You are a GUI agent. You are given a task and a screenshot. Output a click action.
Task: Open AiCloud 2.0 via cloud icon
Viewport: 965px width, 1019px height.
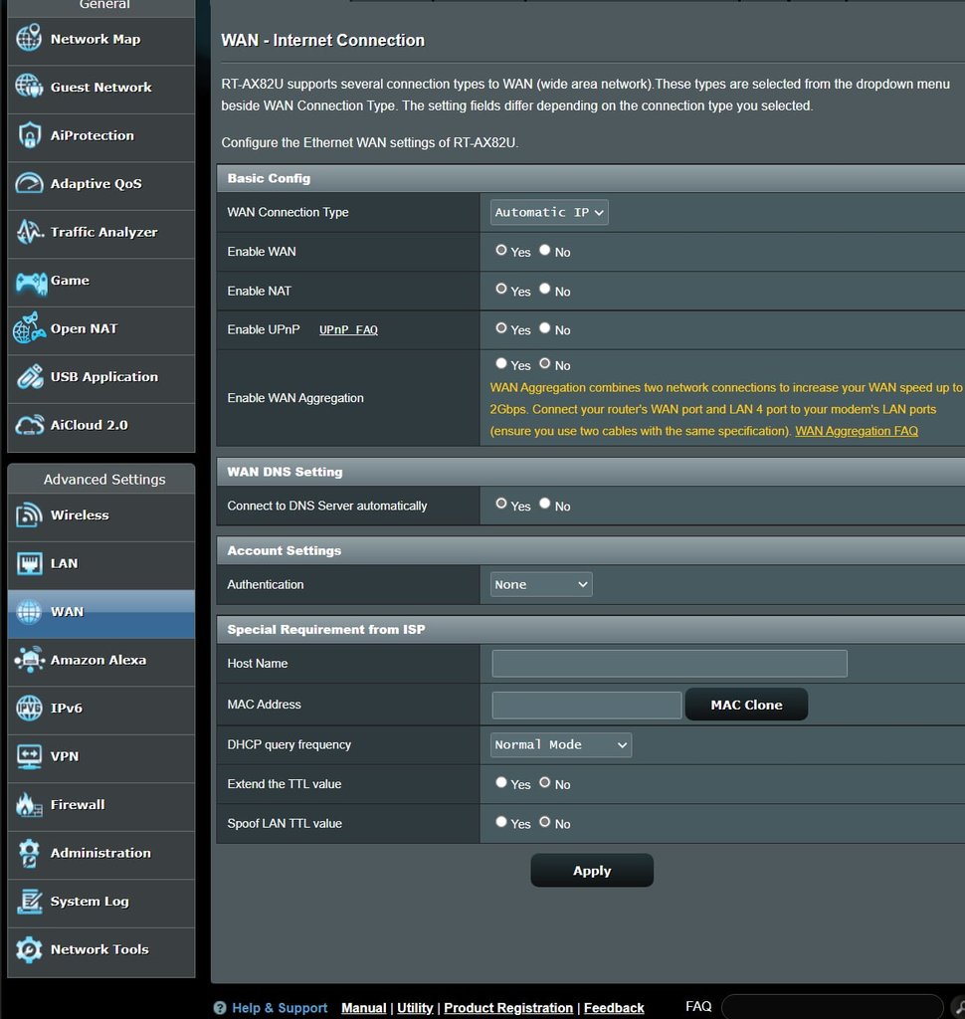click(x=30, y=426)
